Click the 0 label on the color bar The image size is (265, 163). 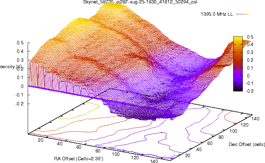(248, 76)
